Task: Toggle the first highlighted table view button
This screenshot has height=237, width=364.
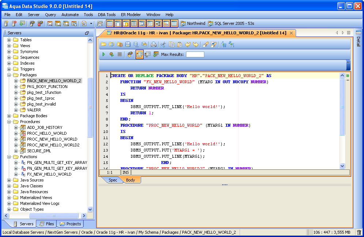Action: coord(110,23)
